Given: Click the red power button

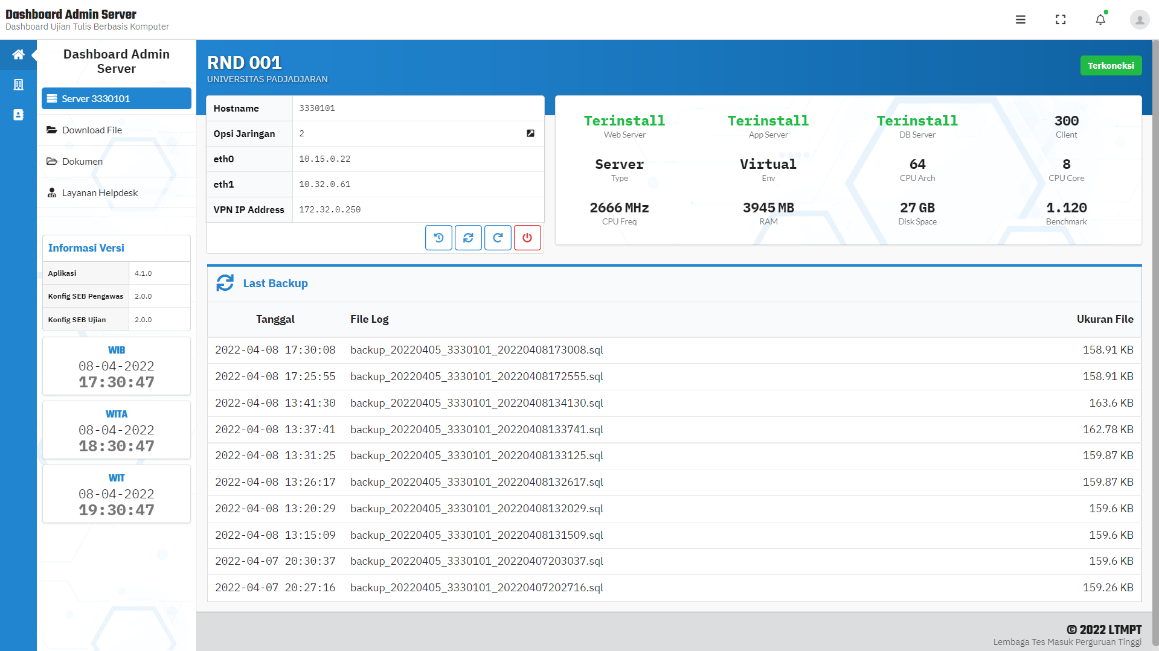Looking at the screenshot, I should 527,238.
